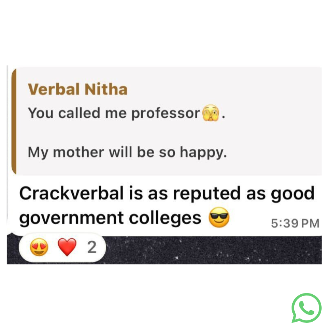The height and width of the screenshot is (330, 330).
Task: Click the word 'Nitha' in header
Action: coord(106,89)
